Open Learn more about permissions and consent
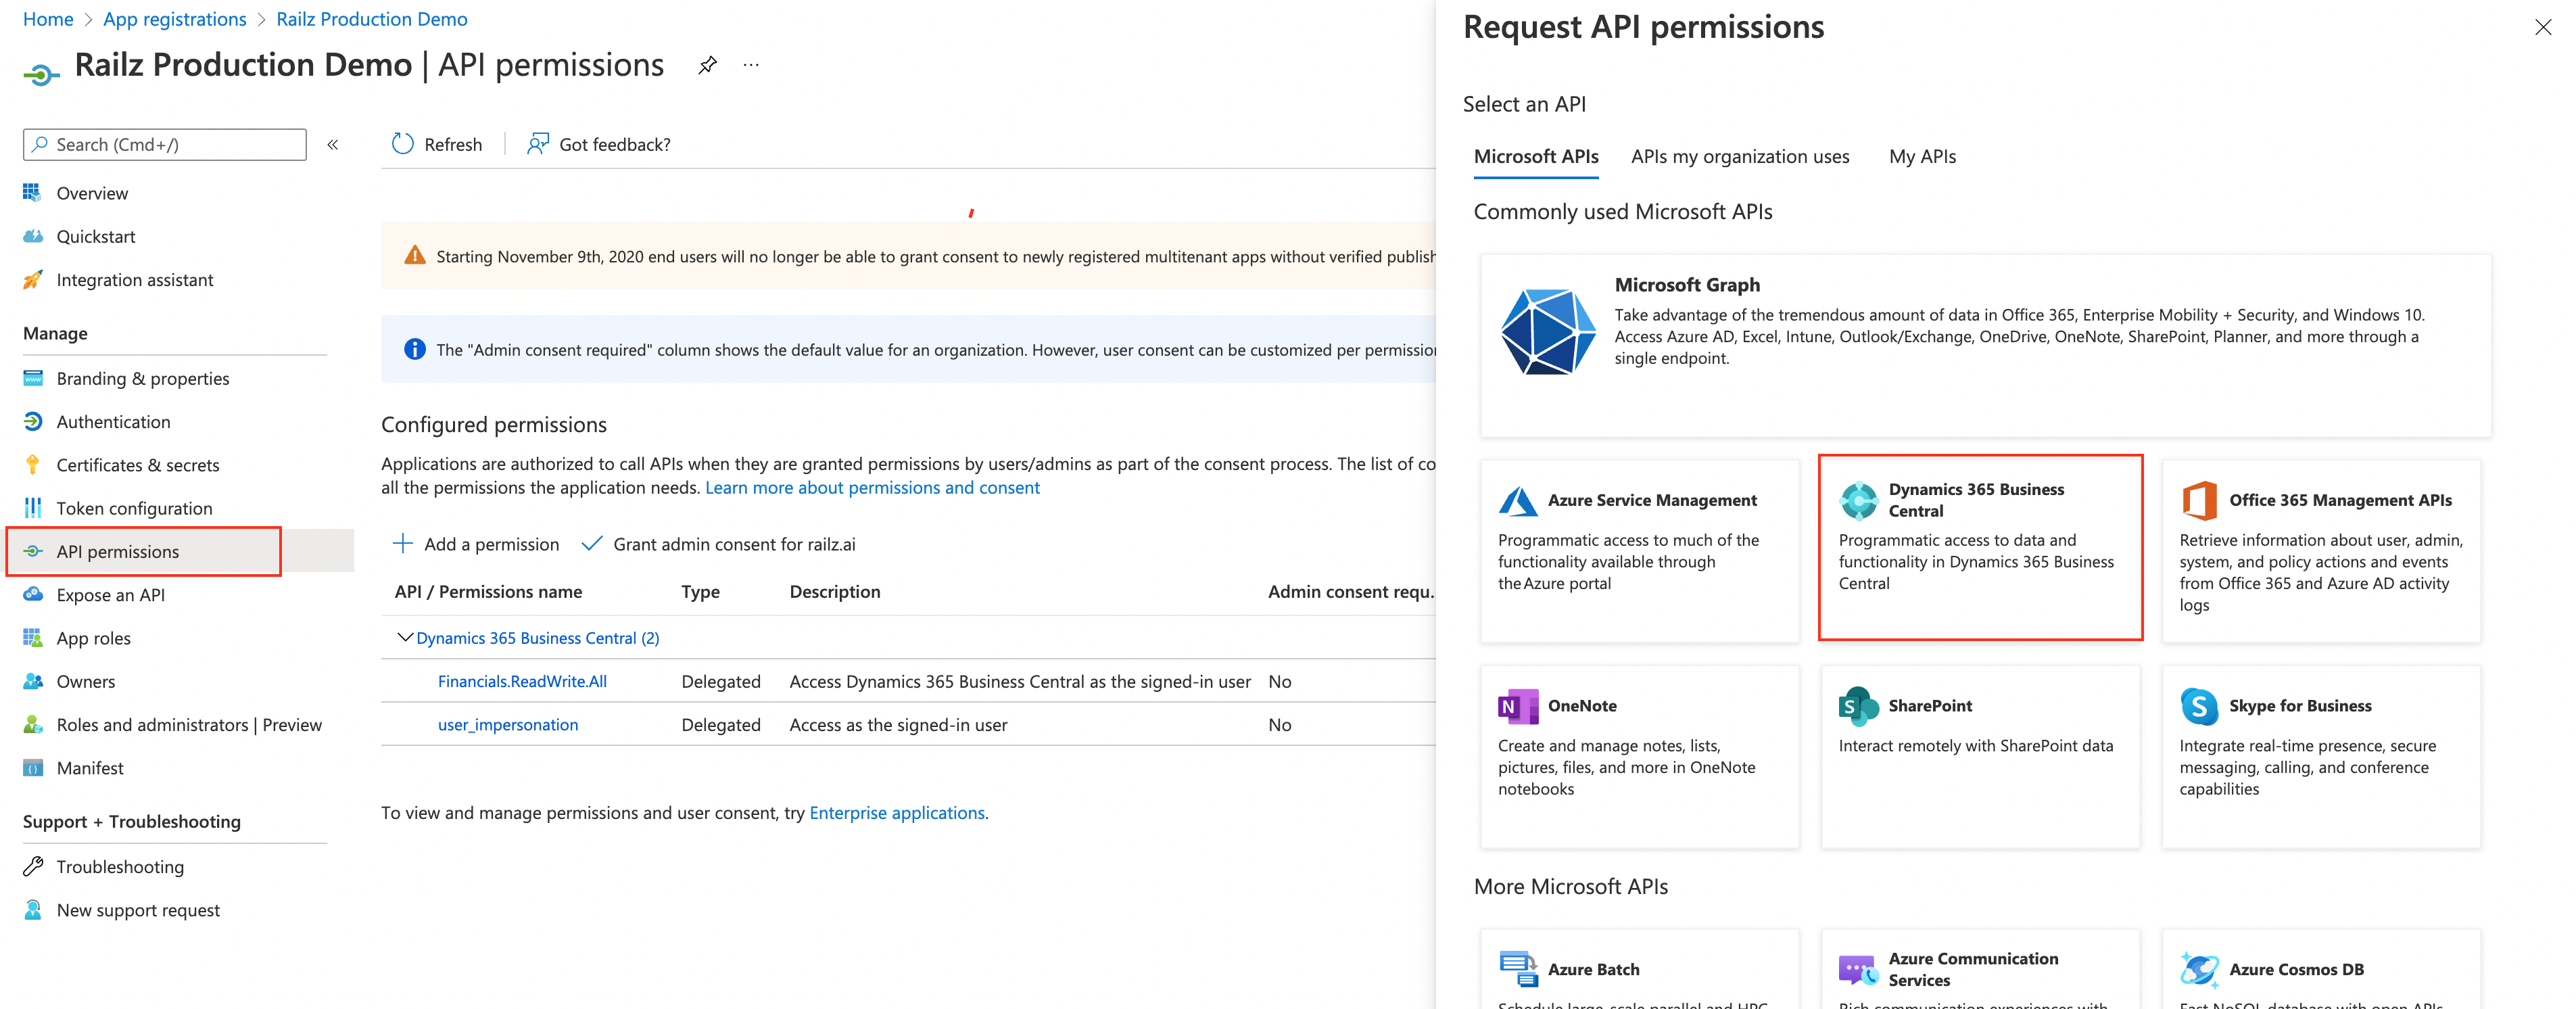The height and width of the screenshot is (1009, 2576). (872, 488)
